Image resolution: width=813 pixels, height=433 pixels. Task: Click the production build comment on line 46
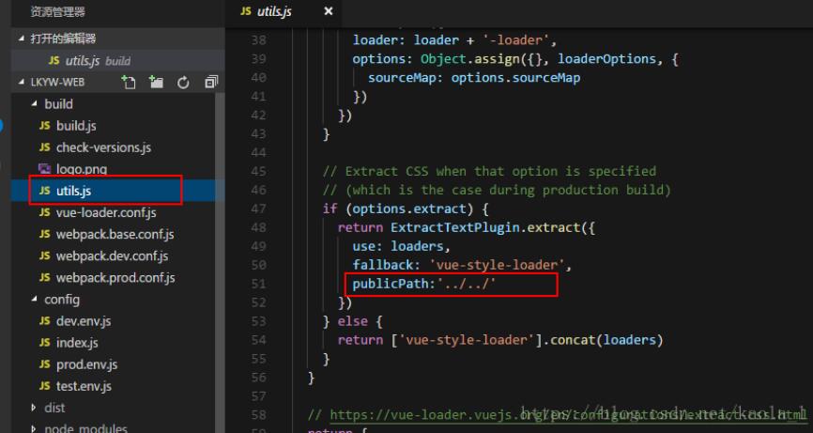[x=497, y=190]
